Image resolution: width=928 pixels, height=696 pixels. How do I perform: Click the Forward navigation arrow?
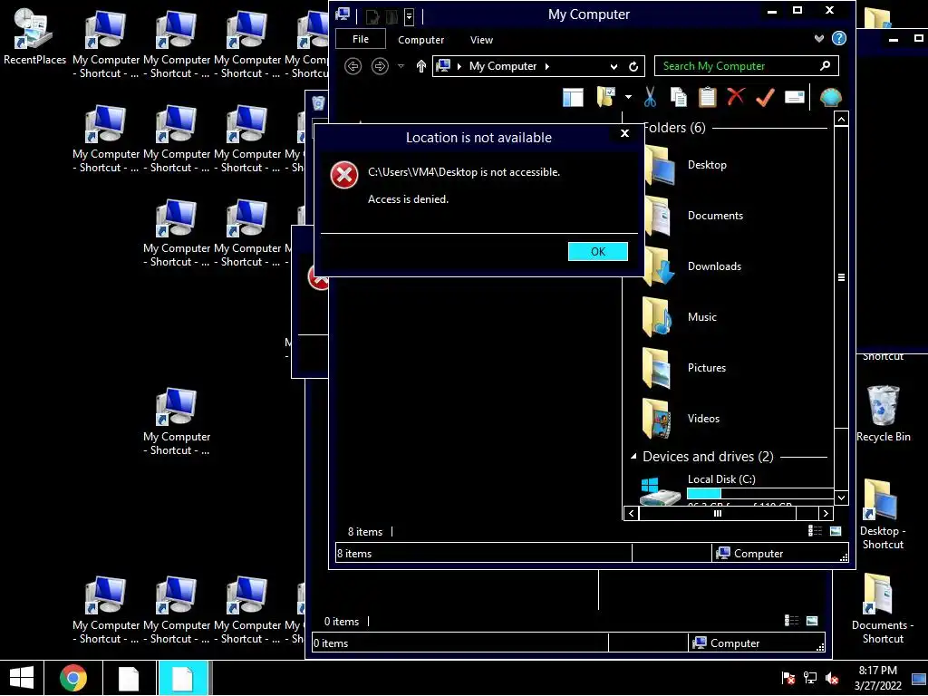pos(380,66)
